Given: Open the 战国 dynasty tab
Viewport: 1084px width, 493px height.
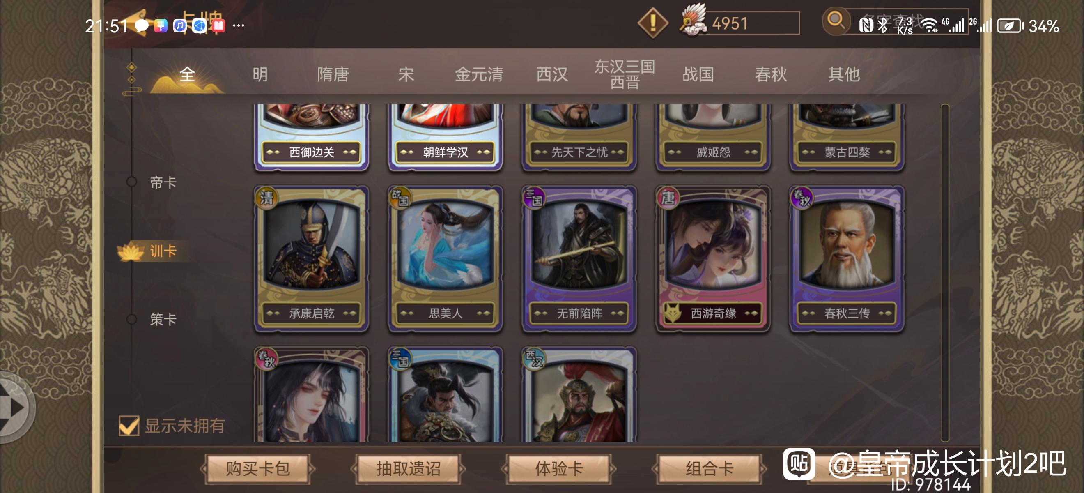Looking at the screenshot, I should click(x=698, y=74).
